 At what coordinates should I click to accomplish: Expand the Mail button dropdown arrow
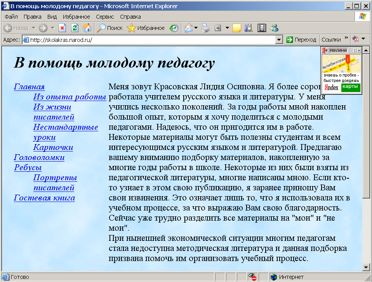[x=196, y=28]
